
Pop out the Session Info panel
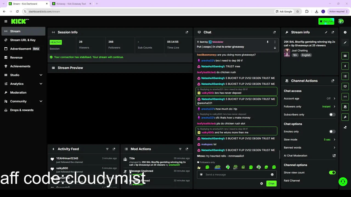pyautogui.click(x=187, y=32)
